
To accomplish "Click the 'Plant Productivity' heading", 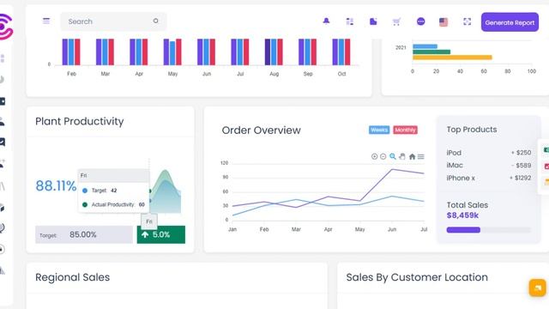I will click(80, 121).
